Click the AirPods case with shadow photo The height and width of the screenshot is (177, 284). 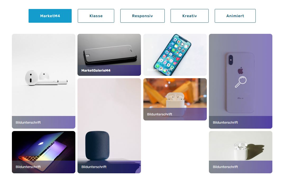coord(241,146)
